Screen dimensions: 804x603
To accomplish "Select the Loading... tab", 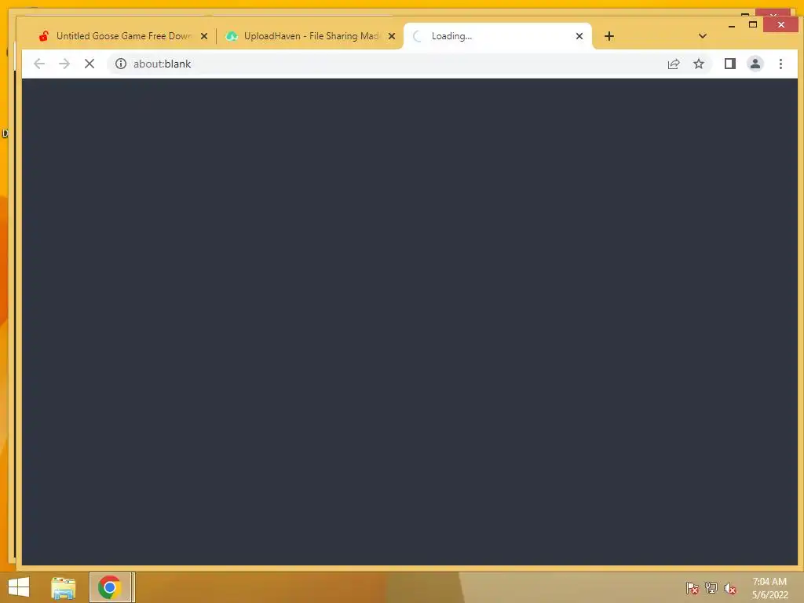I will coord(497,36).
